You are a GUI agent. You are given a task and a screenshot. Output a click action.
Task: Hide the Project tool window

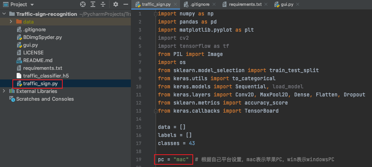125,5
